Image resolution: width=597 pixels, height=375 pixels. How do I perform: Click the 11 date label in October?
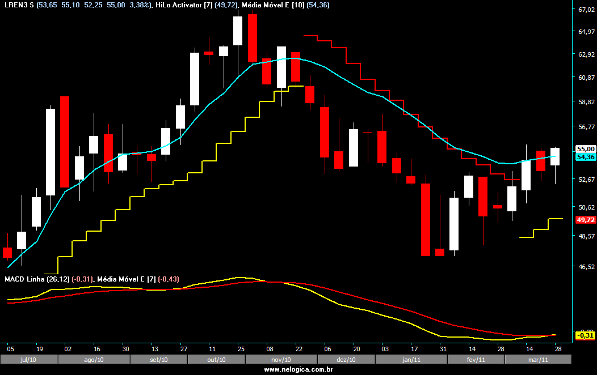[212, 349]
